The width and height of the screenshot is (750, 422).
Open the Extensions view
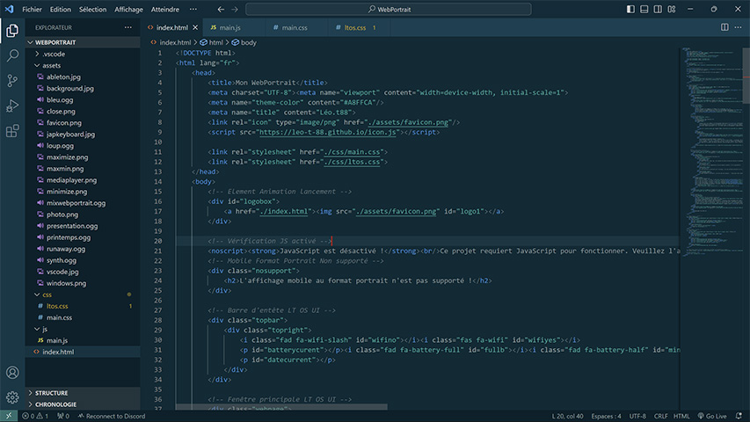tap(12, 131)
